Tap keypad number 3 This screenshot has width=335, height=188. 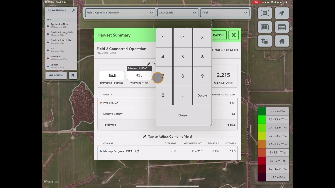click(x=202, y=38)
